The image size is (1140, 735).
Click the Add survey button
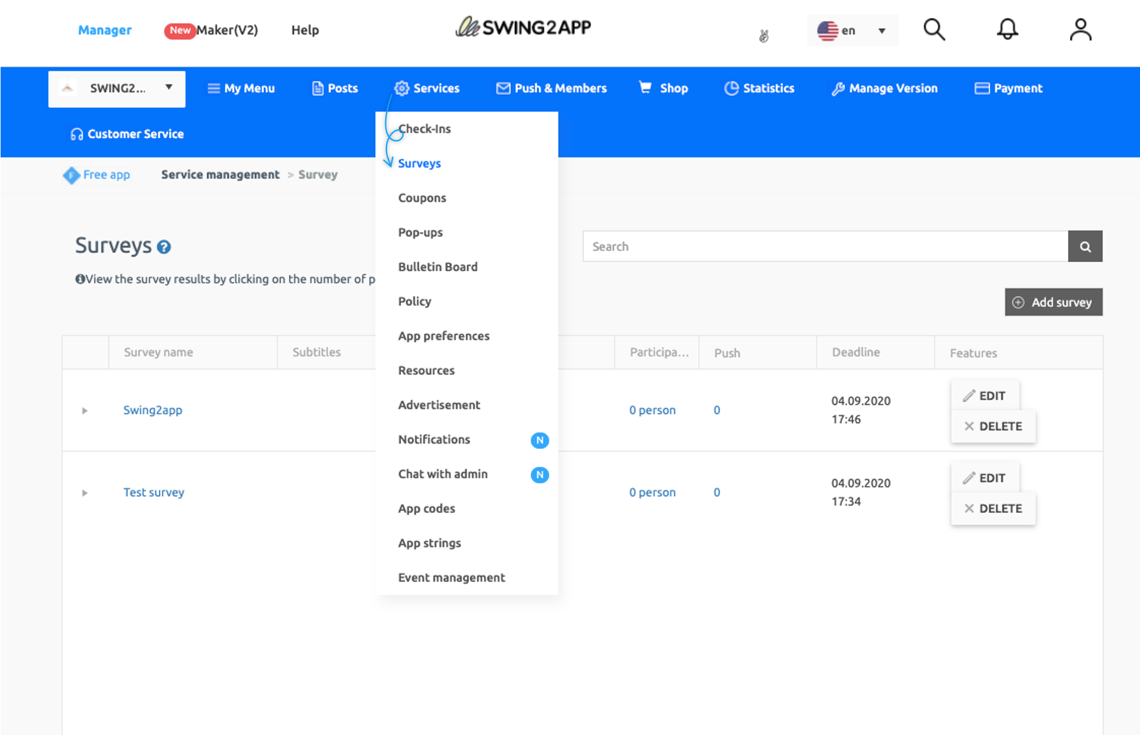coord(1053,302)
